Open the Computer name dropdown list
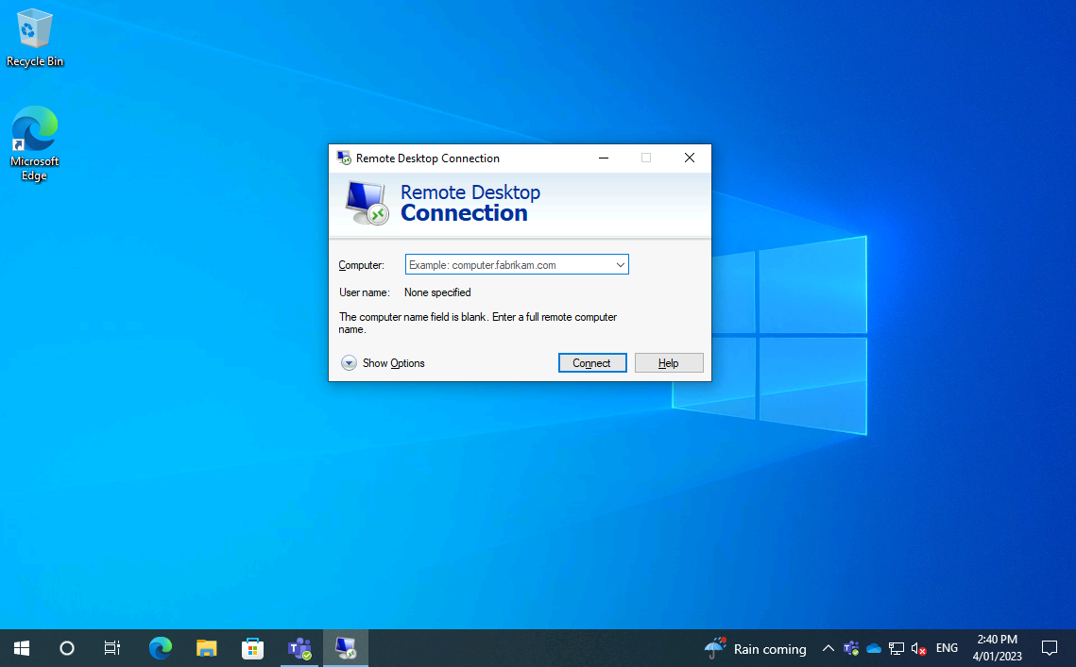 coord(620,264)
